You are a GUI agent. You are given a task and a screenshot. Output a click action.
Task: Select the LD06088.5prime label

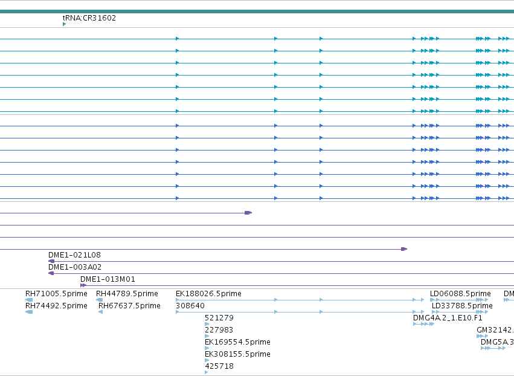(x=461, y=294)
